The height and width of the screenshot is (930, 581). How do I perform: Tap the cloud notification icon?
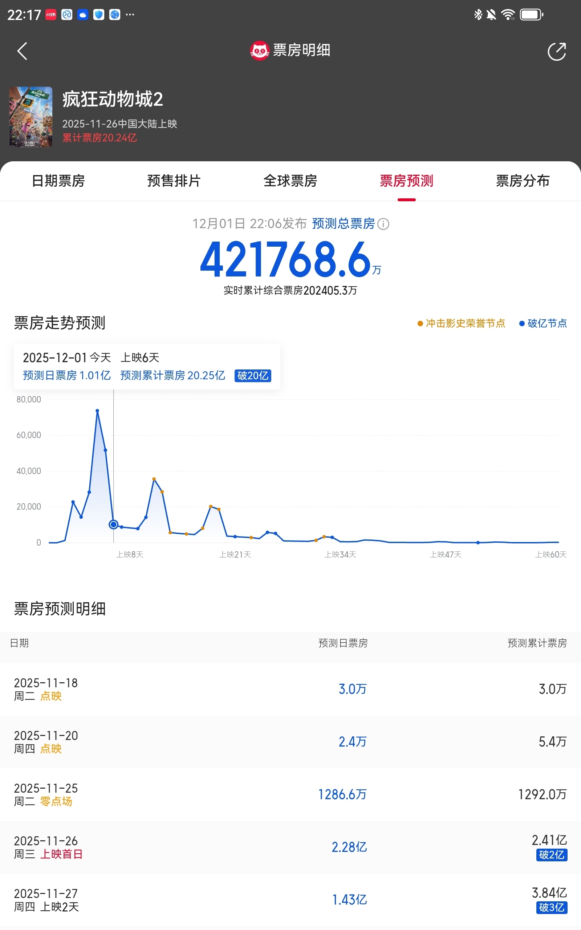[x=83, y=15]
